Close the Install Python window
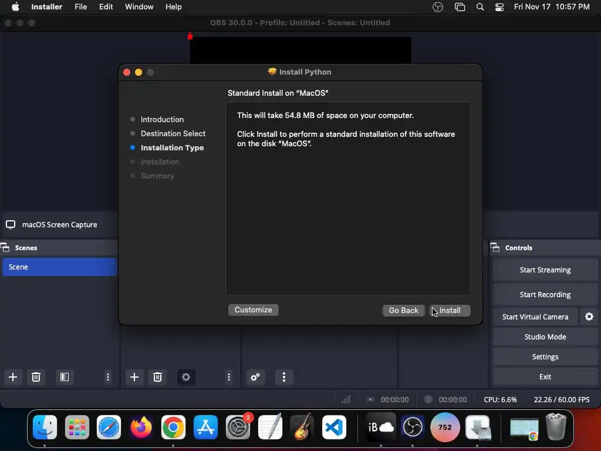 [127, 72]
